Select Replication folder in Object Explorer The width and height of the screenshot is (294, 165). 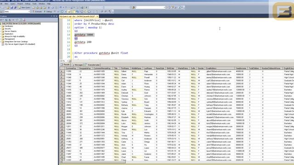9,34
